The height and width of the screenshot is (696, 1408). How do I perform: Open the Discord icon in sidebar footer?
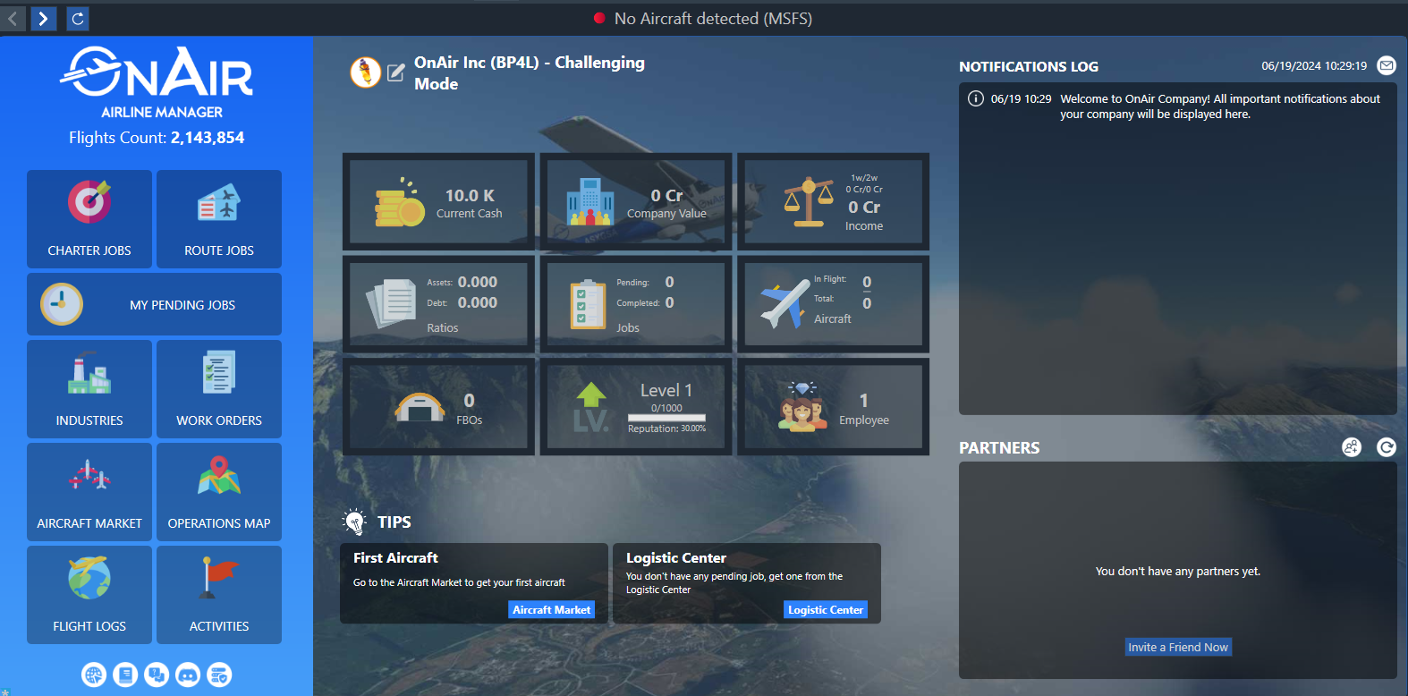[x=188, y=675]
